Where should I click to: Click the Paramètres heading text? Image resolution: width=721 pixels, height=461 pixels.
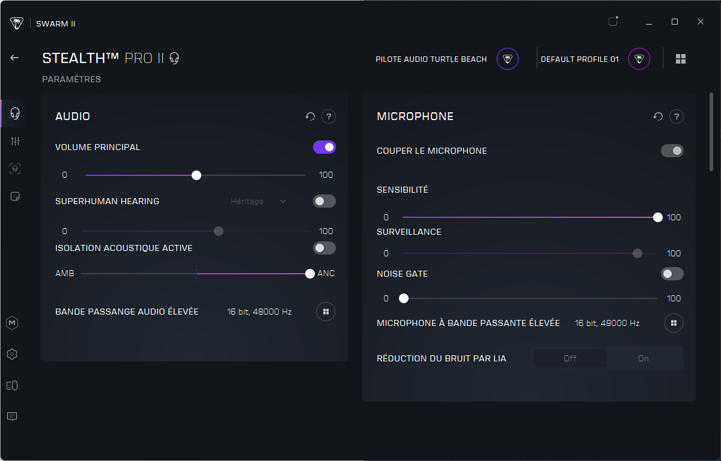click(x=71, y=79)
